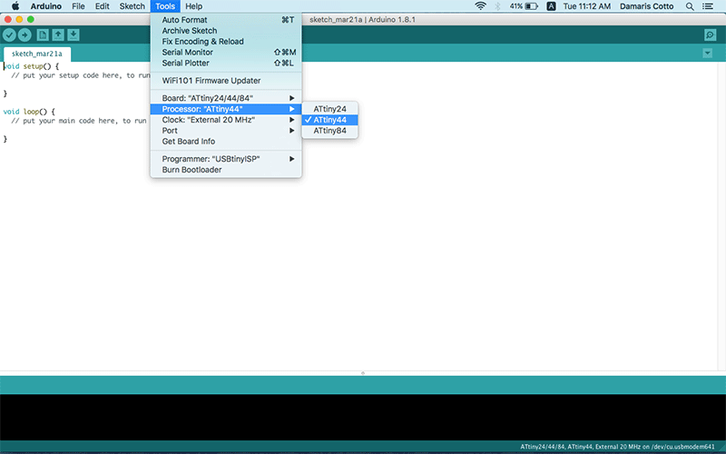Select the checked ATtiny44 processor

[x=329, y=120]
